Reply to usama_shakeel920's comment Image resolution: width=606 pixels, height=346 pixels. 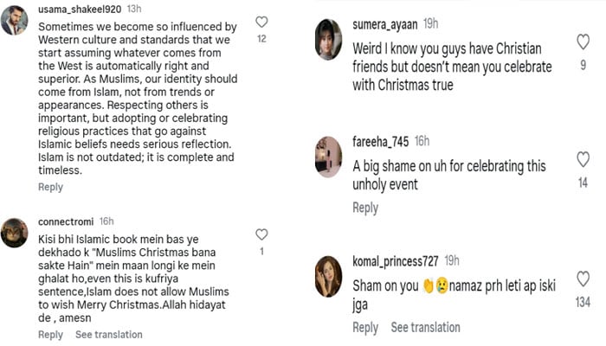(50, 187)
